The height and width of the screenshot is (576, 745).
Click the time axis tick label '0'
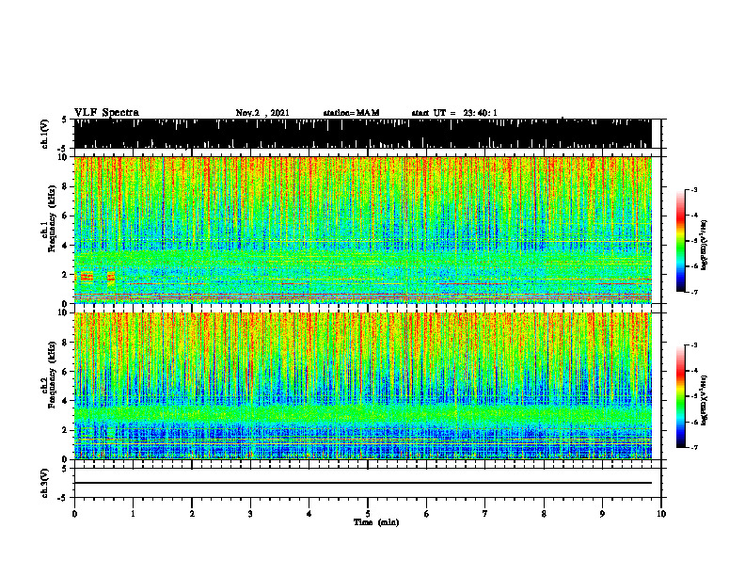74,514
